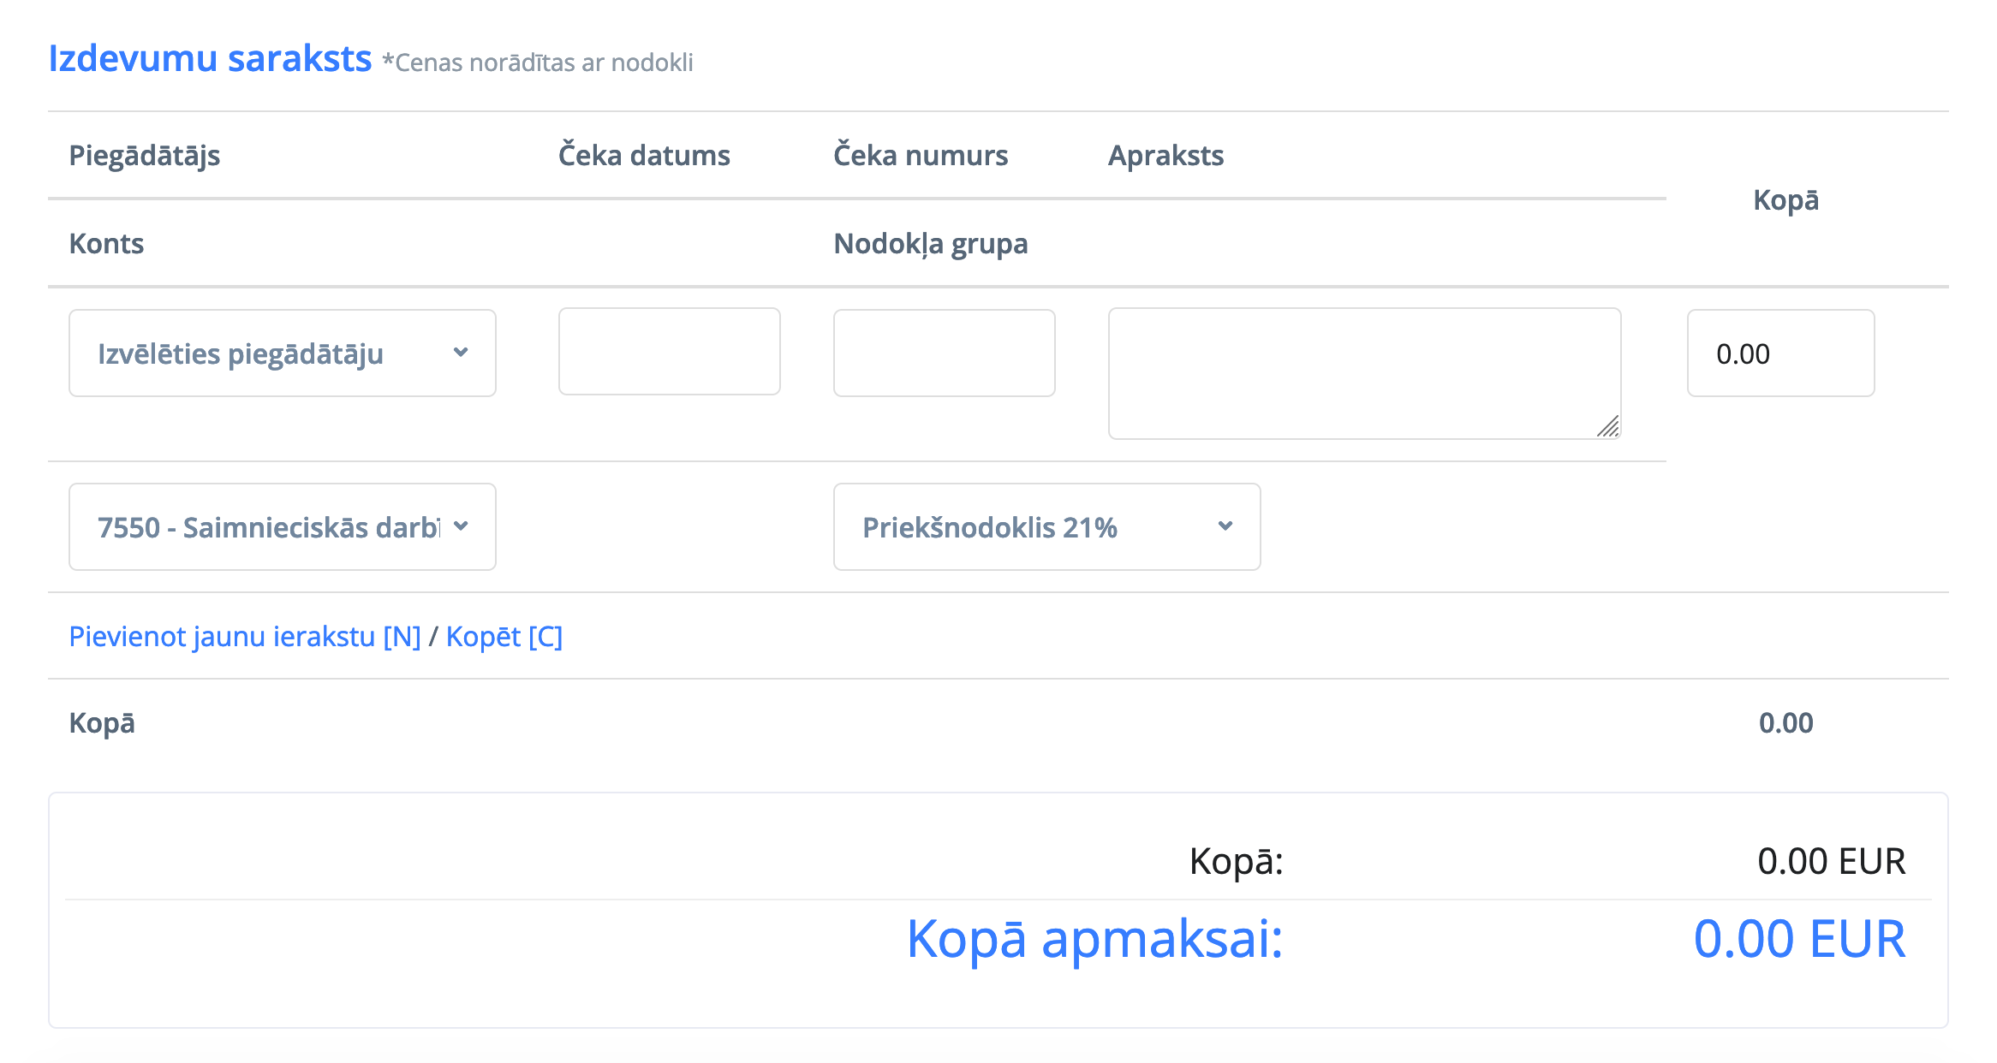Click chevron arrow in supplier dropdown
The width and height of the screenshot is (1997, 1063).
pyautogui.click(x=461, y=353)
